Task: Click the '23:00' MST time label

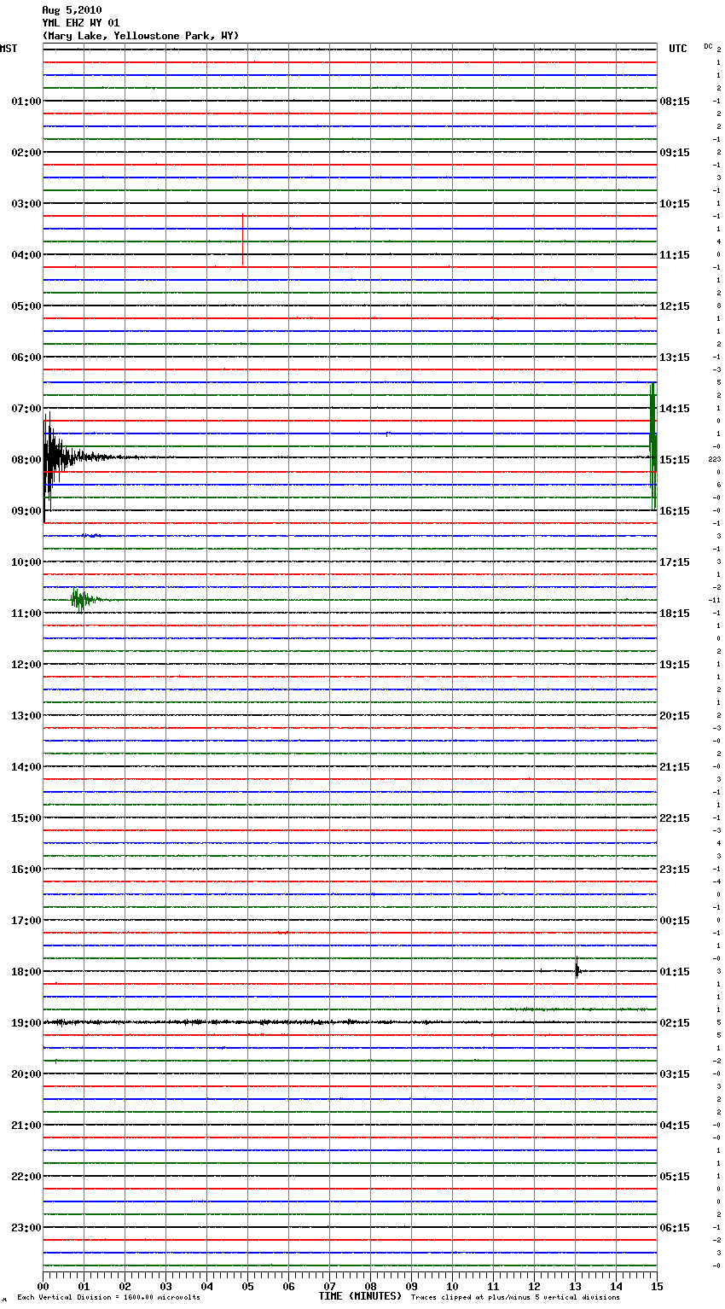Action: (x=26, y=1228)
